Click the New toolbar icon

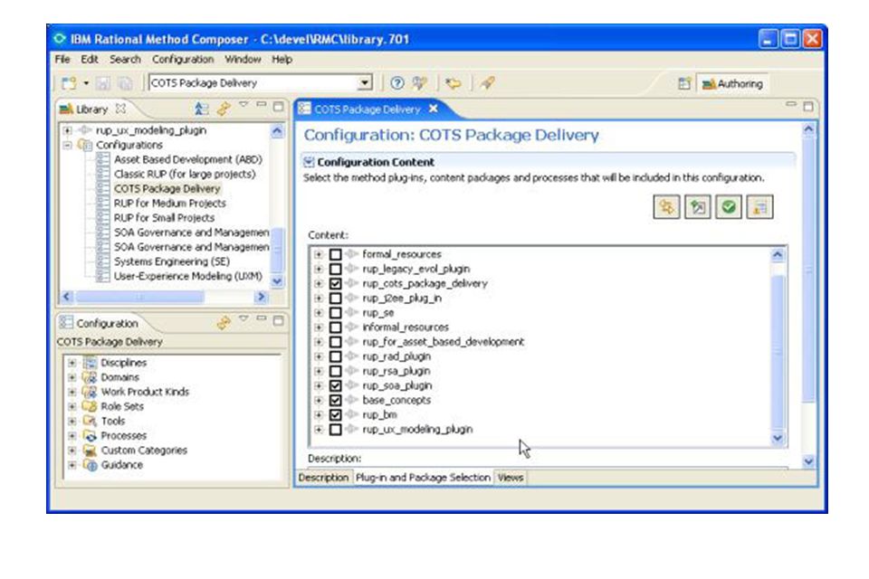[x=69, y=83]
